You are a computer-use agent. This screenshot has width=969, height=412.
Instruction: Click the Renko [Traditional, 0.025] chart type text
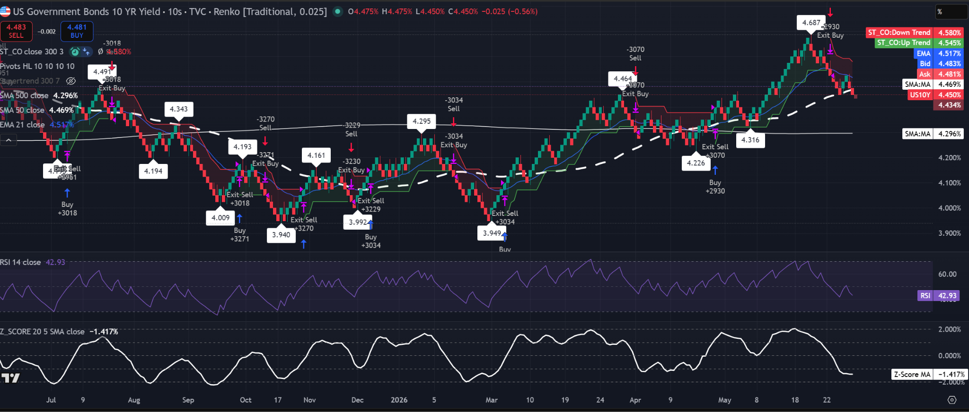pos(270,11)
